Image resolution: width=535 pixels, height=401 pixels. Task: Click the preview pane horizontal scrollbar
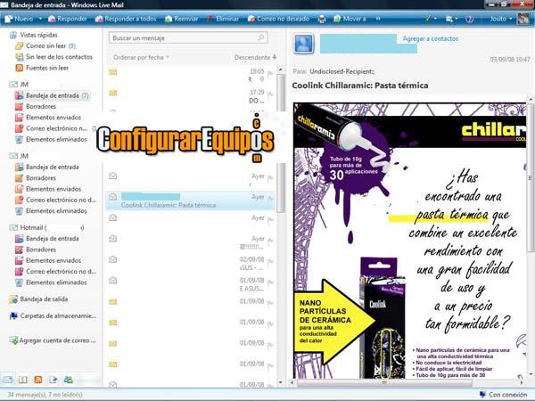pyautogui.click(x=384, y=383)
